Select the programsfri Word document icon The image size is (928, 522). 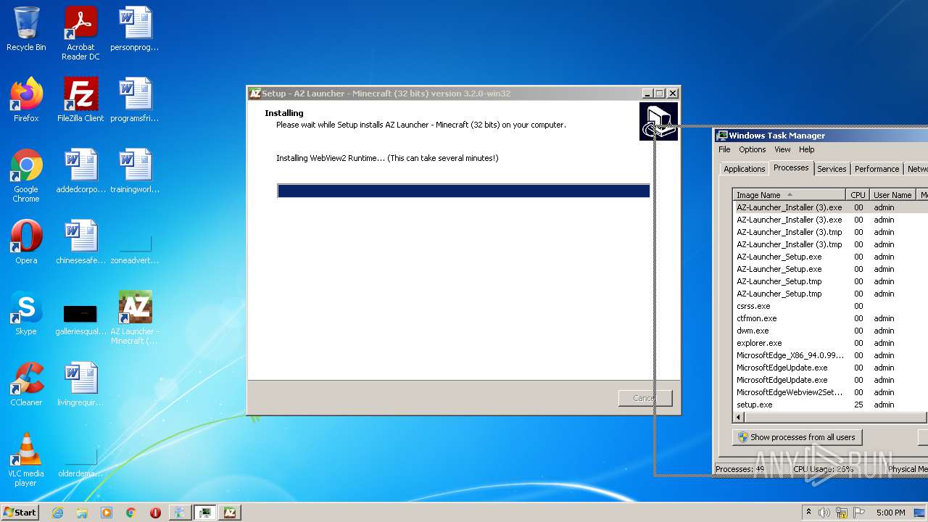click(x=135, y=100)
